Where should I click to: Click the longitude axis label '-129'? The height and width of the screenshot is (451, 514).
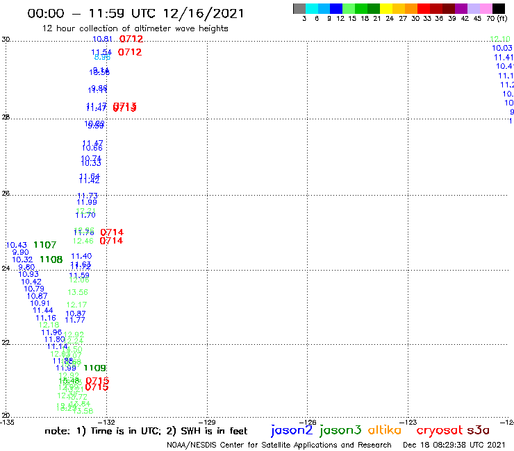pyautogui.click(x=208, y=422)
